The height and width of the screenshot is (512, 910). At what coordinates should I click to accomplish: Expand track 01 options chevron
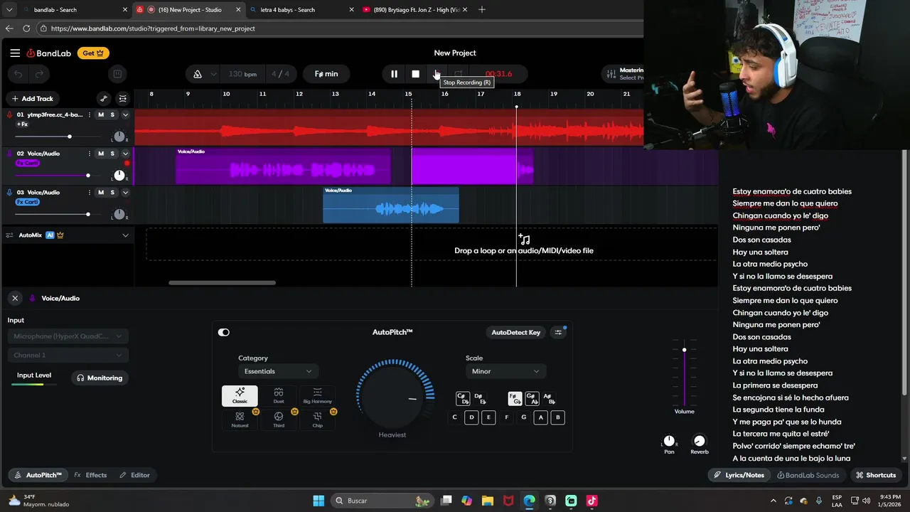[125, 114]
